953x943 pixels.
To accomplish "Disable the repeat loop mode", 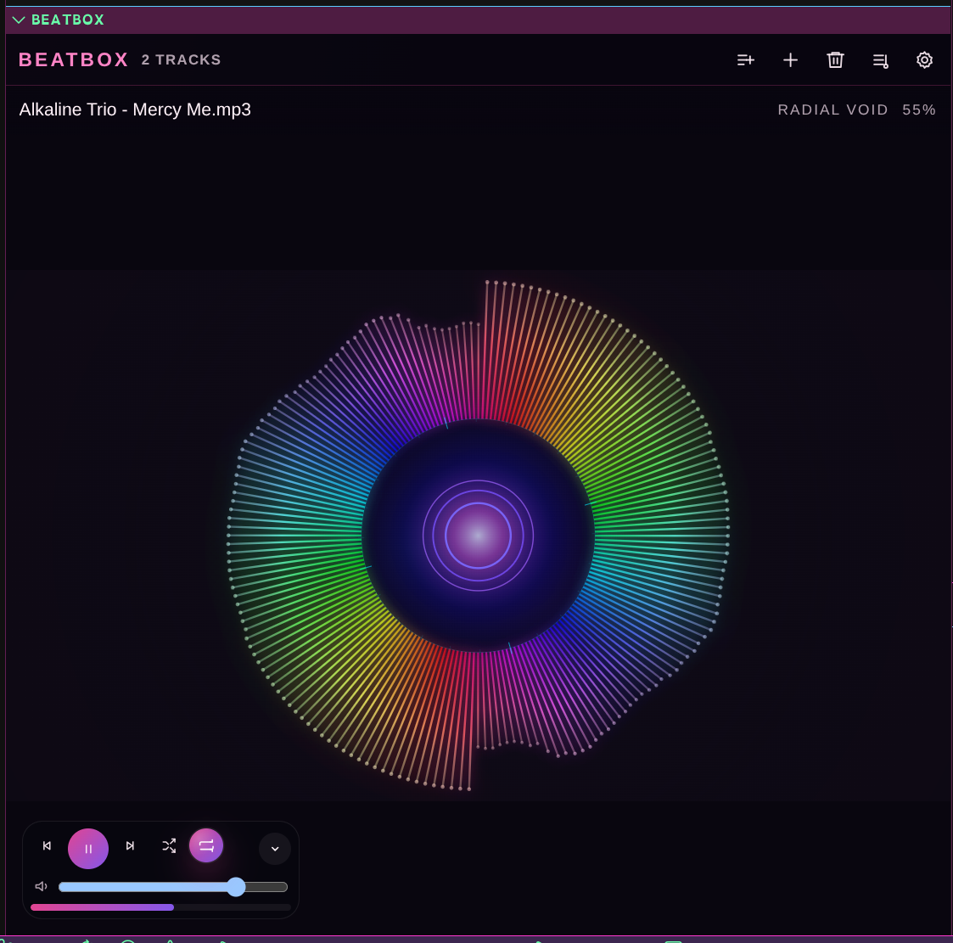I will [206, 845].
